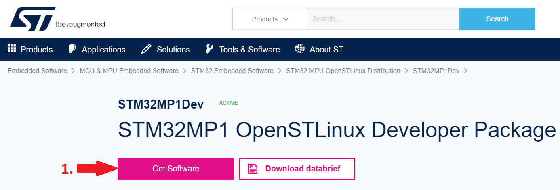The image size is (560, 190).
Task: Click the Applications lightbulb icon
Action: click(x=72, y=49)
